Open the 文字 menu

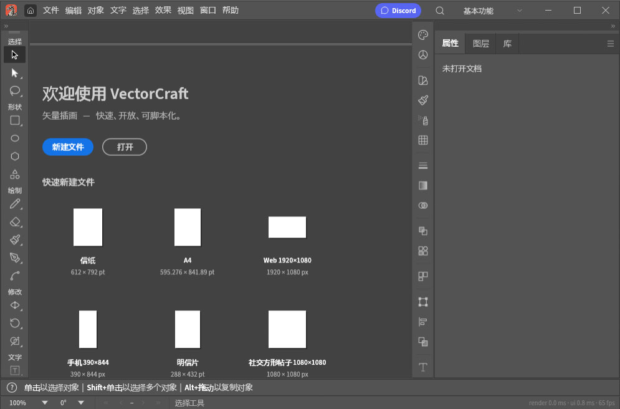[x=118, y=10]
